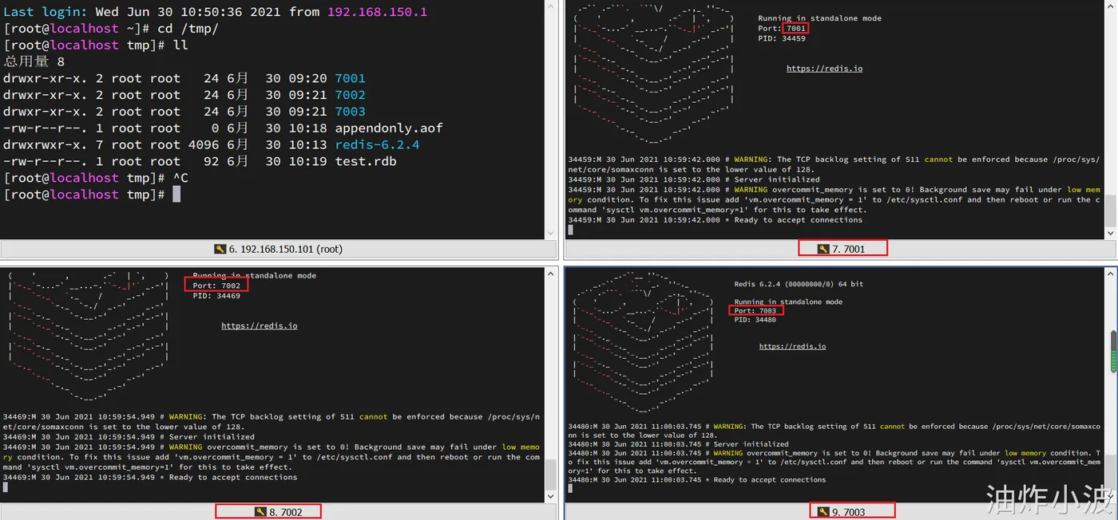Click the 'PID: 34480' text

tap(755, 320)
